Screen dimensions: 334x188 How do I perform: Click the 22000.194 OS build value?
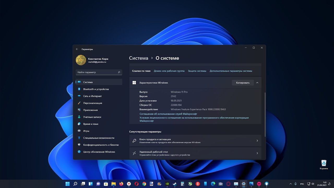(176, 105)
